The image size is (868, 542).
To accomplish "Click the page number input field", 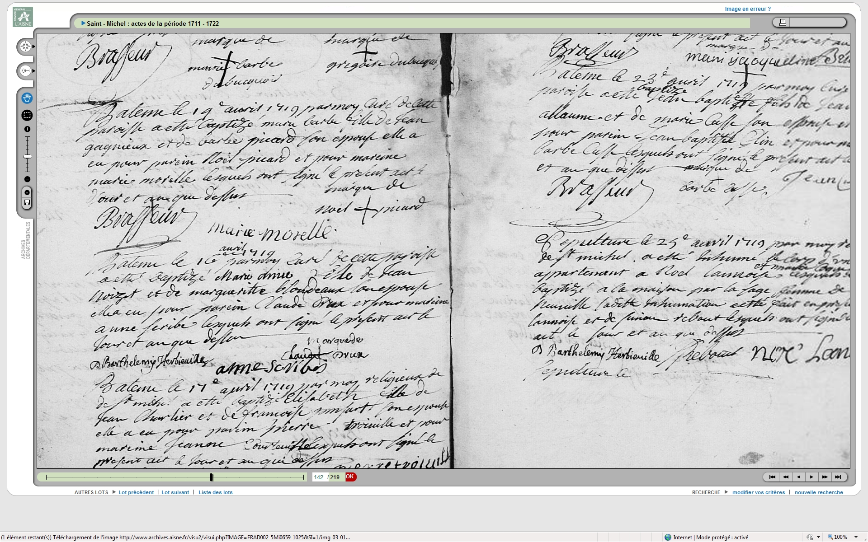I will coord(319,477).
